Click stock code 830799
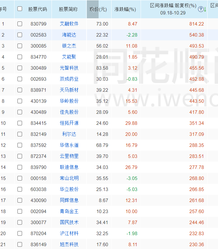This screenshot has width=218, height=249. click(39, 24)
